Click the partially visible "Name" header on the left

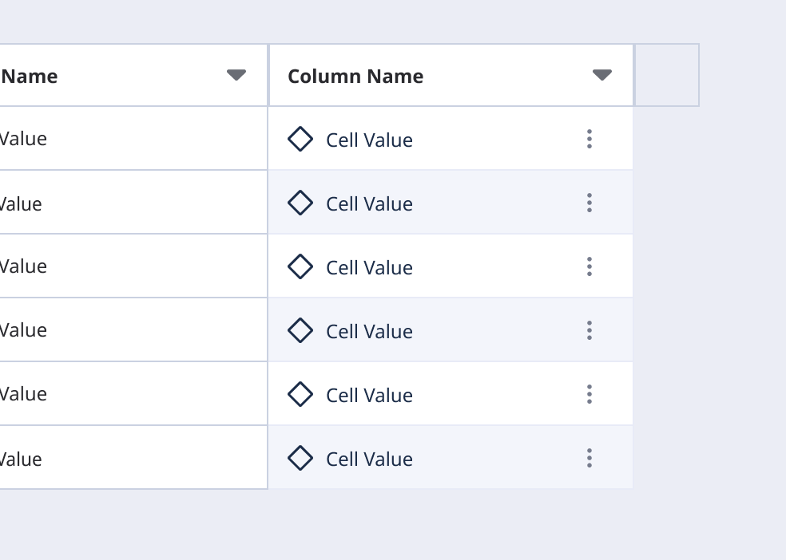coord(30,77)
